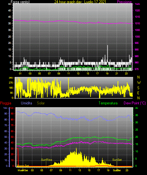Click pressure axis value 975
This screenshot has height=175, width=147.
(137, 69)
